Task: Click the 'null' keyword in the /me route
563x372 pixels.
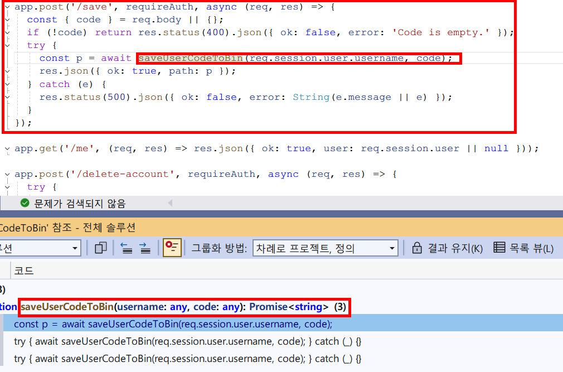Action: 496,149
